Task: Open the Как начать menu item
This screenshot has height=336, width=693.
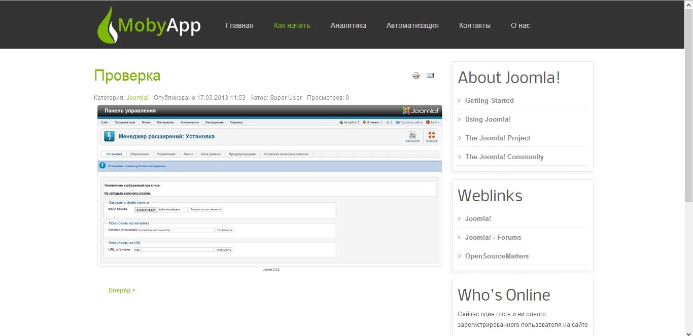Action: (x=292, y=25)
